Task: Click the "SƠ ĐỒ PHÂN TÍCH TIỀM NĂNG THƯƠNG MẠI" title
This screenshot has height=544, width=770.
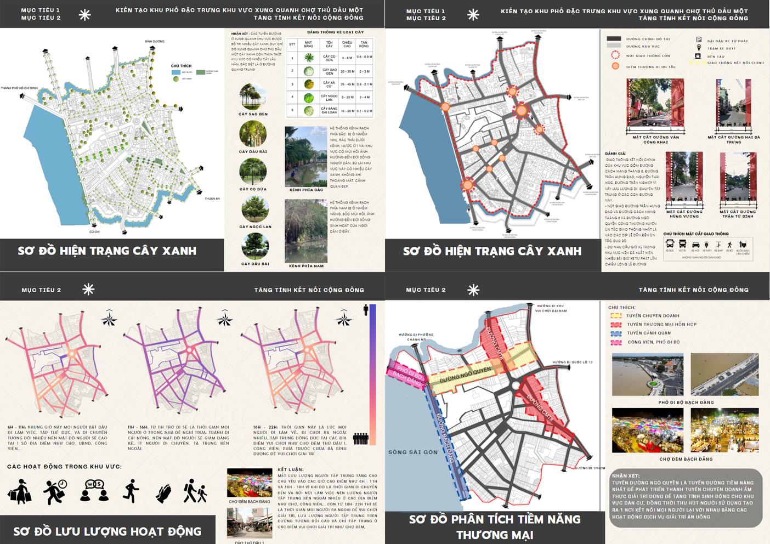Action: 495,526
